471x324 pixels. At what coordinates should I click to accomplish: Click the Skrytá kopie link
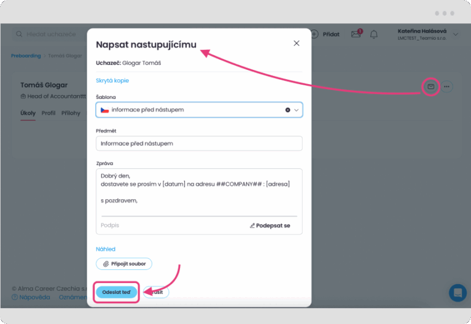[112, 80]
